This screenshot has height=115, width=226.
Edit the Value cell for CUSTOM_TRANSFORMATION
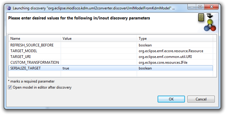click(x=99, y=62)
